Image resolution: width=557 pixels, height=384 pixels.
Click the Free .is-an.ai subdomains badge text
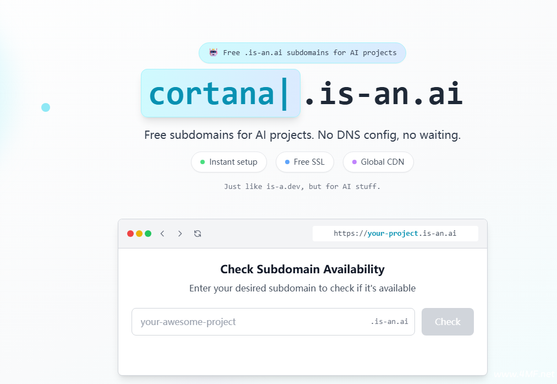[309, 53]
